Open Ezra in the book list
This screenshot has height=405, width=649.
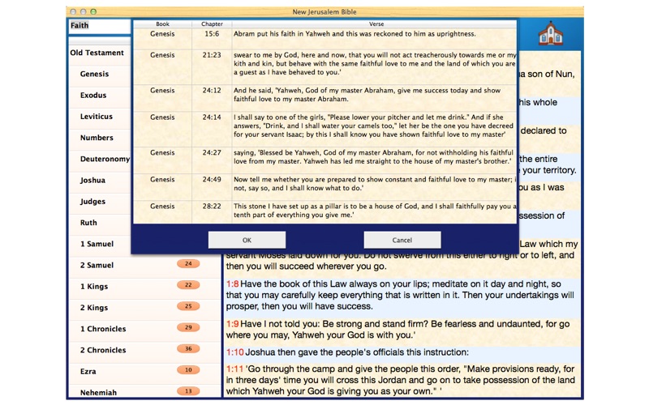(x=88, y=372)
